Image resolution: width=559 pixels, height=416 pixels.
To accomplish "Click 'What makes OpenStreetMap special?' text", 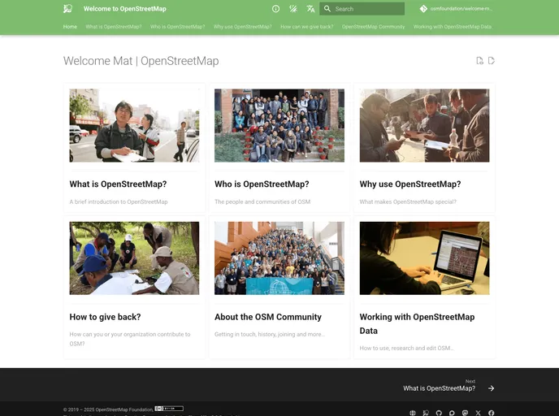I will point(408,201).
